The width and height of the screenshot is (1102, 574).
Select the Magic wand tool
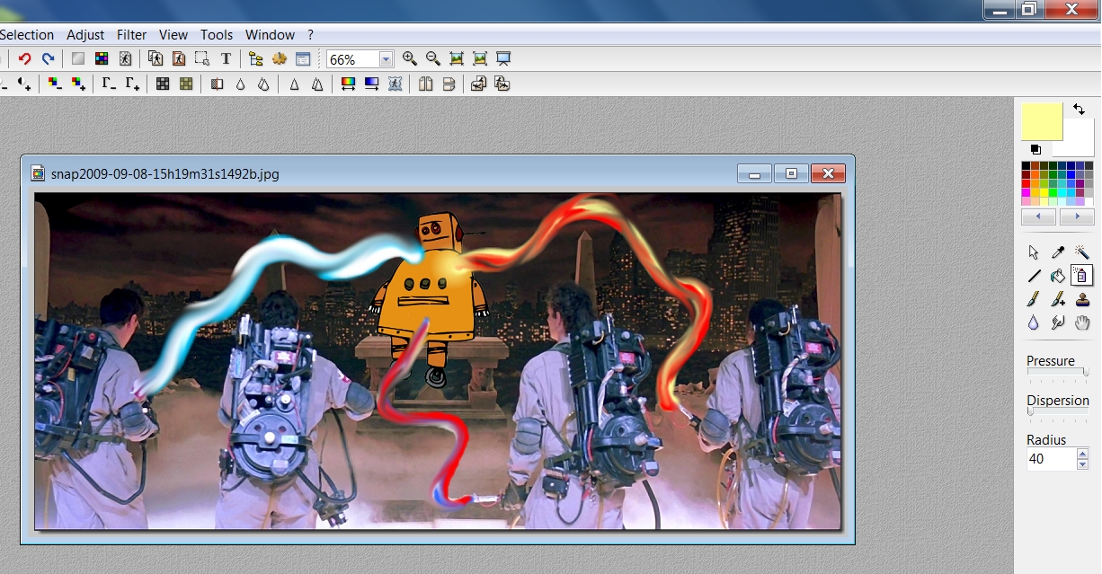click(1082, 252)
